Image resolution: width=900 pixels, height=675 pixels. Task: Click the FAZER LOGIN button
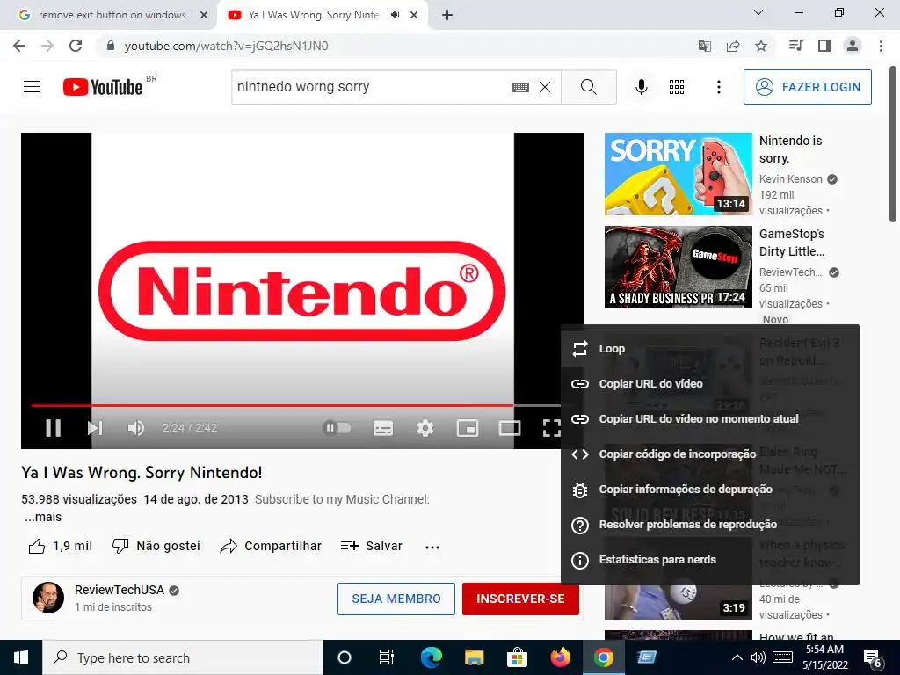click(808, 87)
